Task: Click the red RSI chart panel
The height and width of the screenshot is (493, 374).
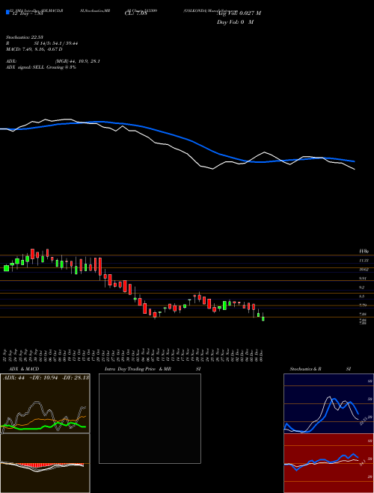Action: [x=328, y=463]
